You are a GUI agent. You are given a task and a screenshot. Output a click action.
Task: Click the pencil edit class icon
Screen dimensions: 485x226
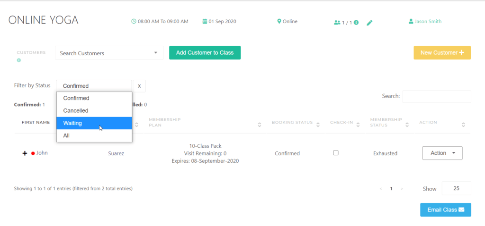click(x=369, y=23)
